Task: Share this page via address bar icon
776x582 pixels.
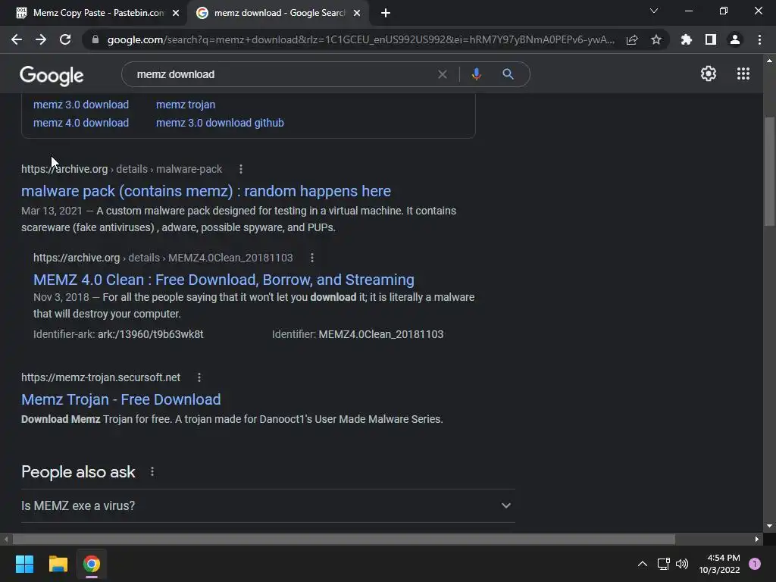Action: tap(632, 39)
